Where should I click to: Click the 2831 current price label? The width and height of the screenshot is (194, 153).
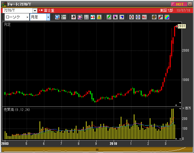pyautogui.click(x=181, y=26)
